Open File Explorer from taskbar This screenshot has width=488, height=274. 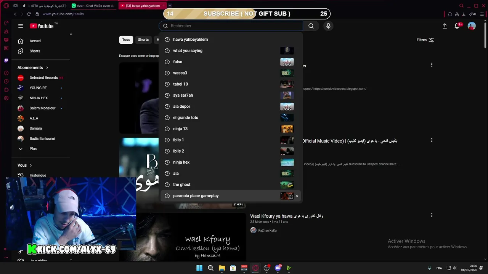(x=222, y=268)
